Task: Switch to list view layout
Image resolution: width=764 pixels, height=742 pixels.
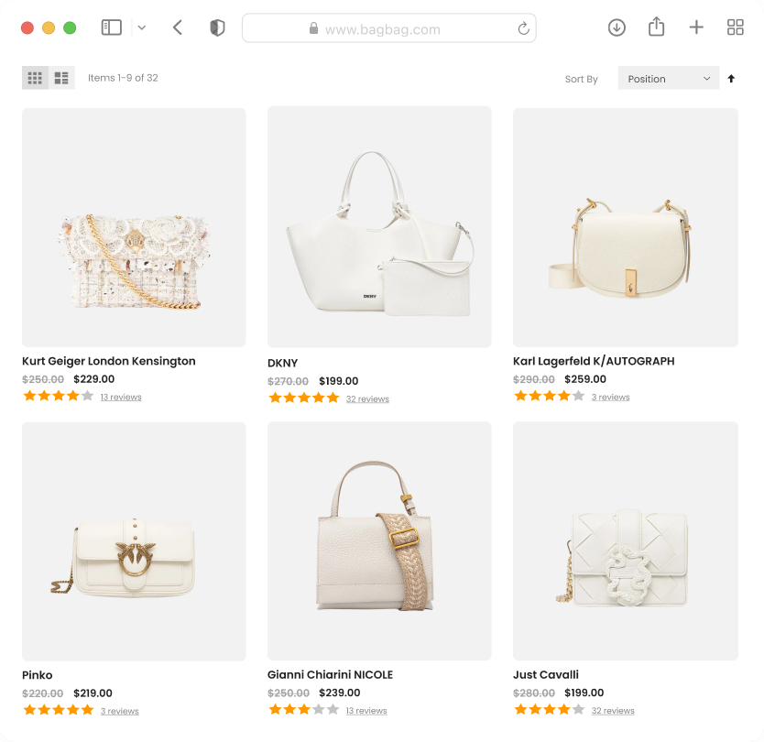Action: click(61, 78)
